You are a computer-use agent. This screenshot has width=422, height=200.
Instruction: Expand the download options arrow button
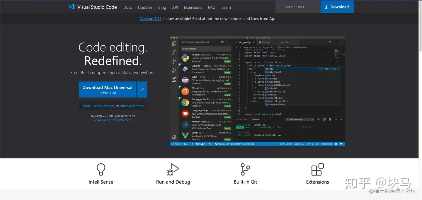(142, 89)
